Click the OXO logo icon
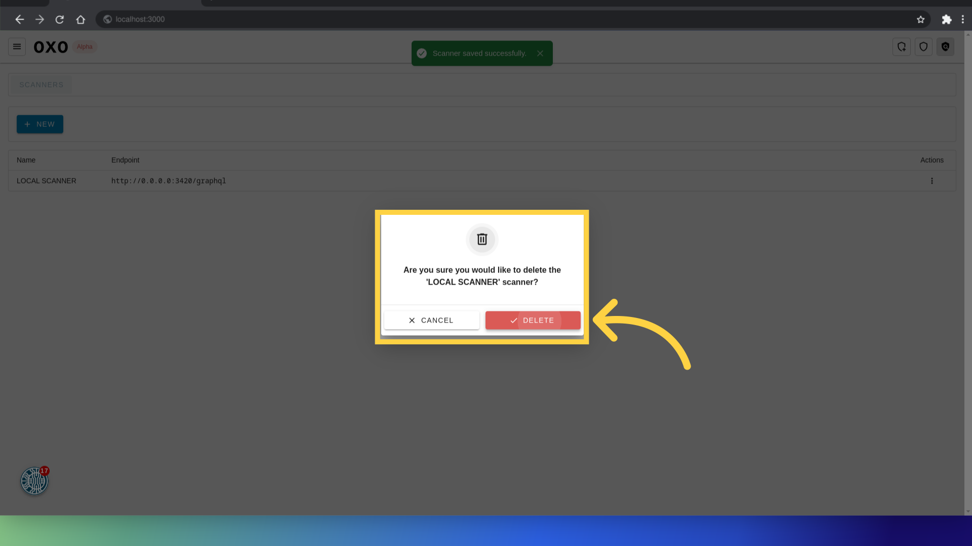The image size is (972, 546). 50,47
